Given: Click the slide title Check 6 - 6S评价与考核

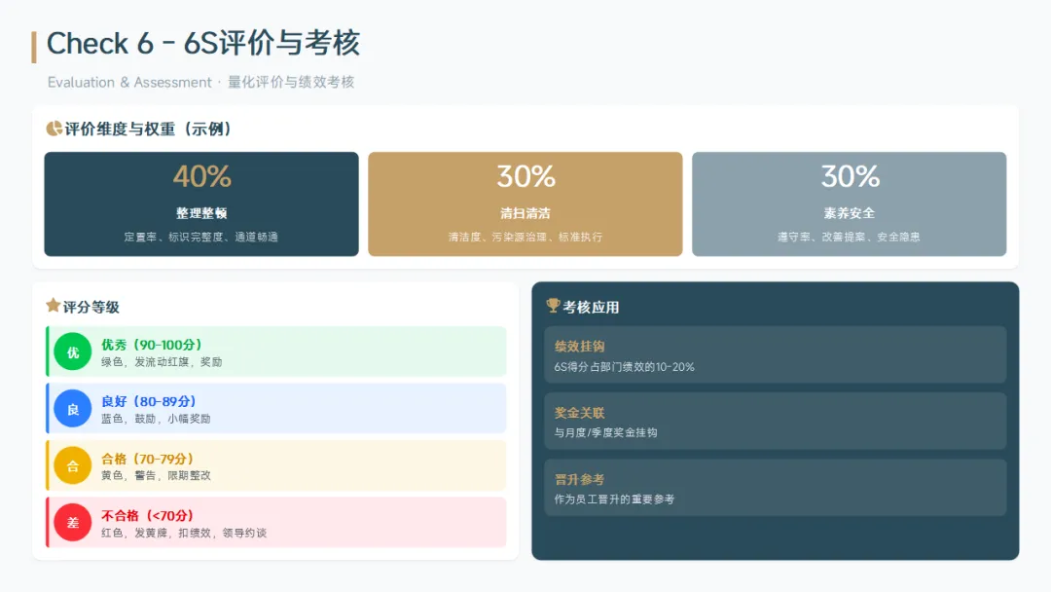Looking at the screenshot, I should (x=203, y=44).
